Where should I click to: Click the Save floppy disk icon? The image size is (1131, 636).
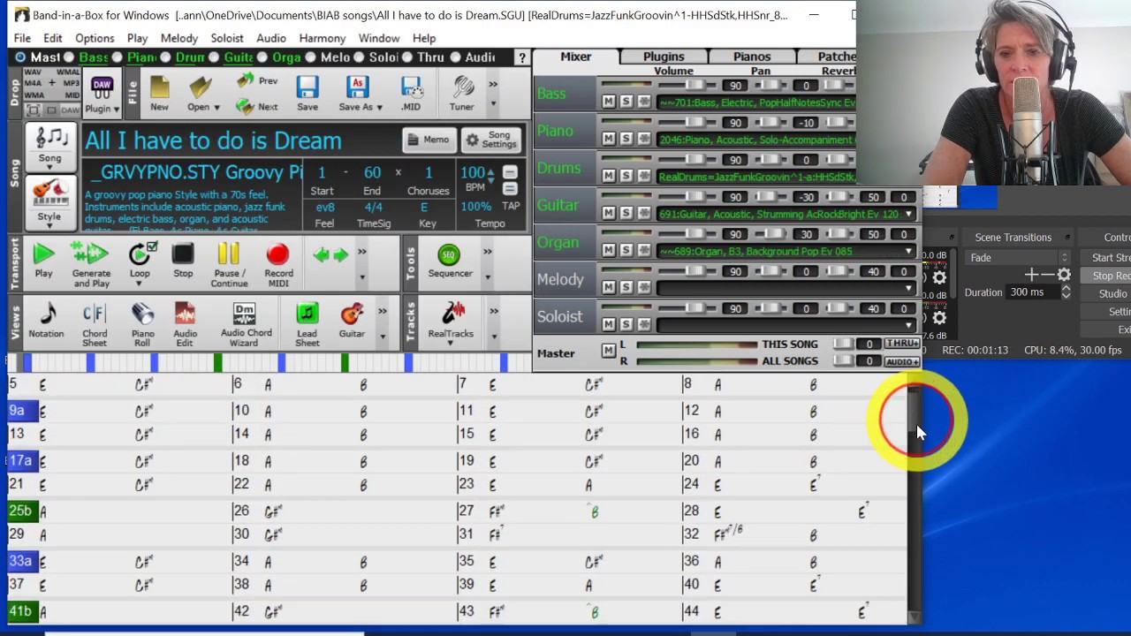307,94
